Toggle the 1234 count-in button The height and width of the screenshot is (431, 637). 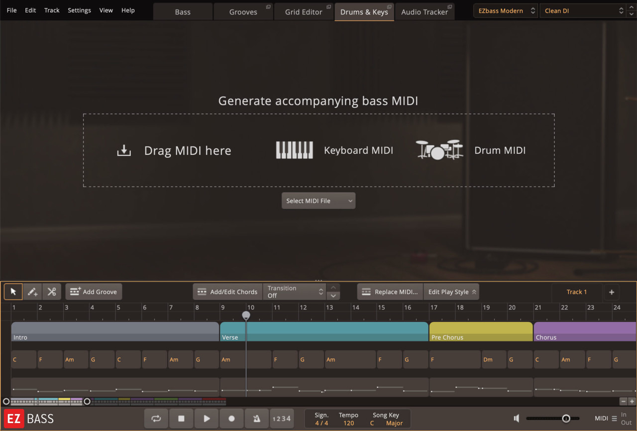click(282, 419)
